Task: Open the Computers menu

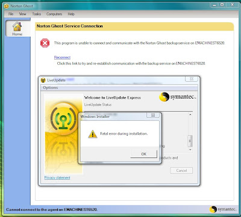Action: coord(54,14)
